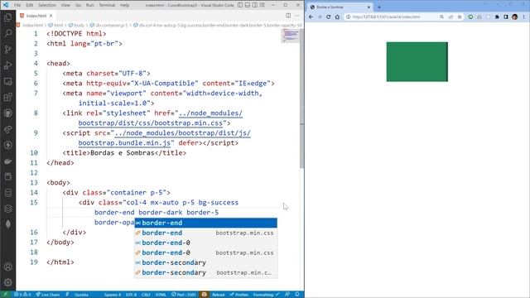Share this page from address bar
Image resolution: width=530 pixels, height=298 pixels.
pos(450,17)
